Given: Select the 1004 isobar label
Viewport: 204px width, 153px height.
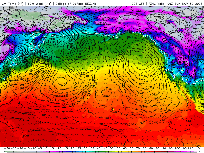Looking at the screenshot, I should pyautogui.click(x=23, y=79).
